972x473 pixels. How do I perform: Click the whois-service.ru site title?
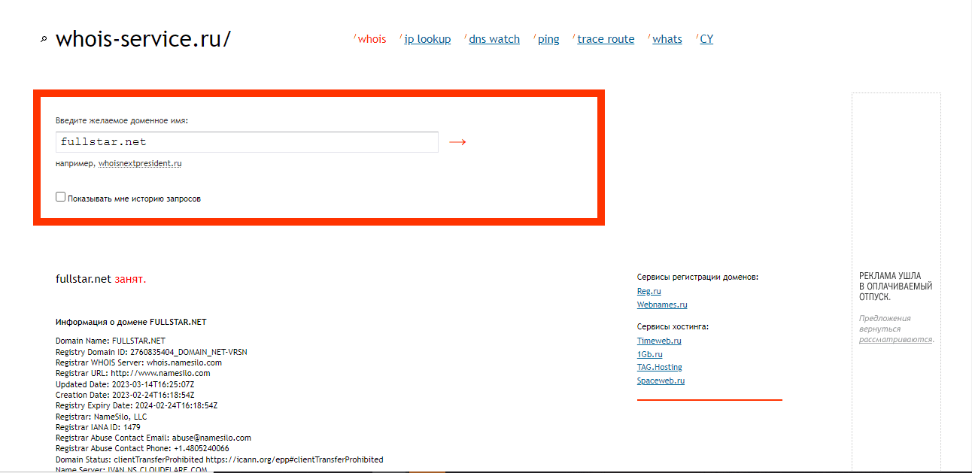tap(143, 39)
